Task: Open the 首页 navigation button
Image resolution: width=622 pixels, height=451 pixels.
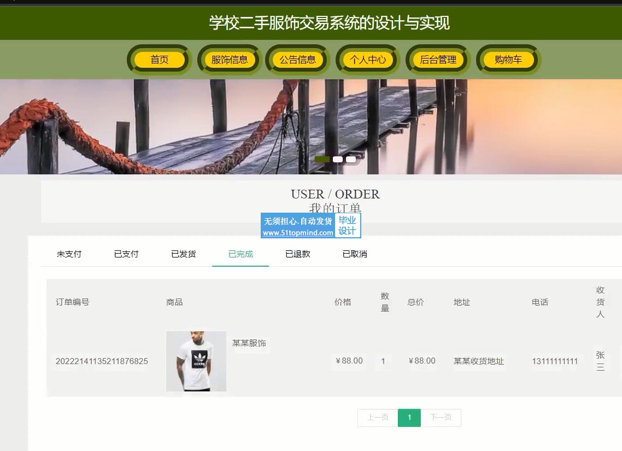Action: tap(160, 60)
